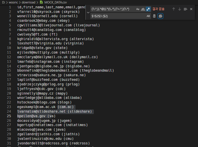
Task: Click text omcclarya@dailymail.co.uk line
Action: point(57,57)
